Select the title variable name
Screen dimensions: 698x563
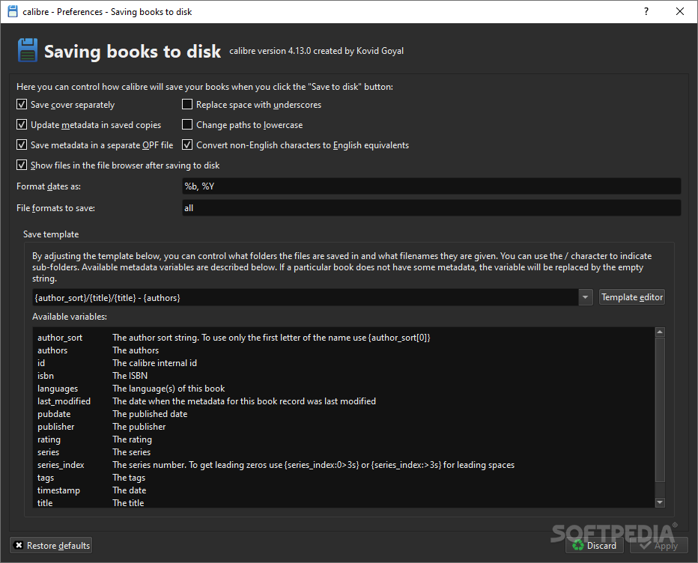click(45, 503)
